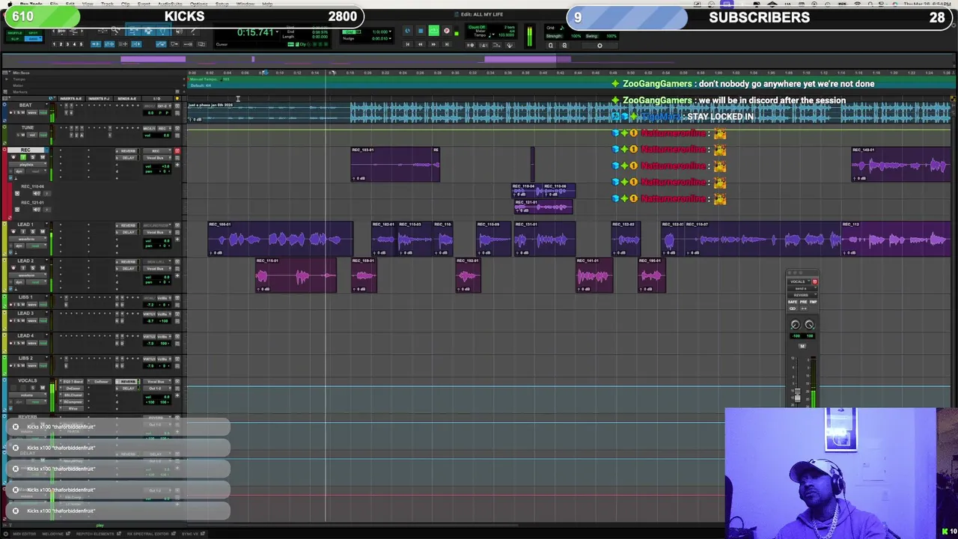Open REVERB send on REC track
Screen dimensions: 958x539
pyautogui.click(x=127, y=151)
